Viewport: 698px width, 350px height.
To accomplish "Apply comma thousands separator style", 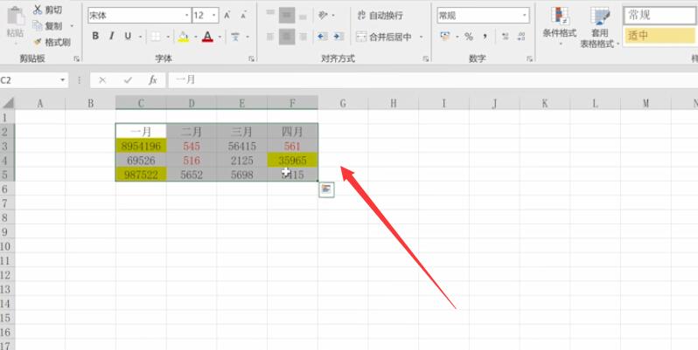I will coord(485,37).
